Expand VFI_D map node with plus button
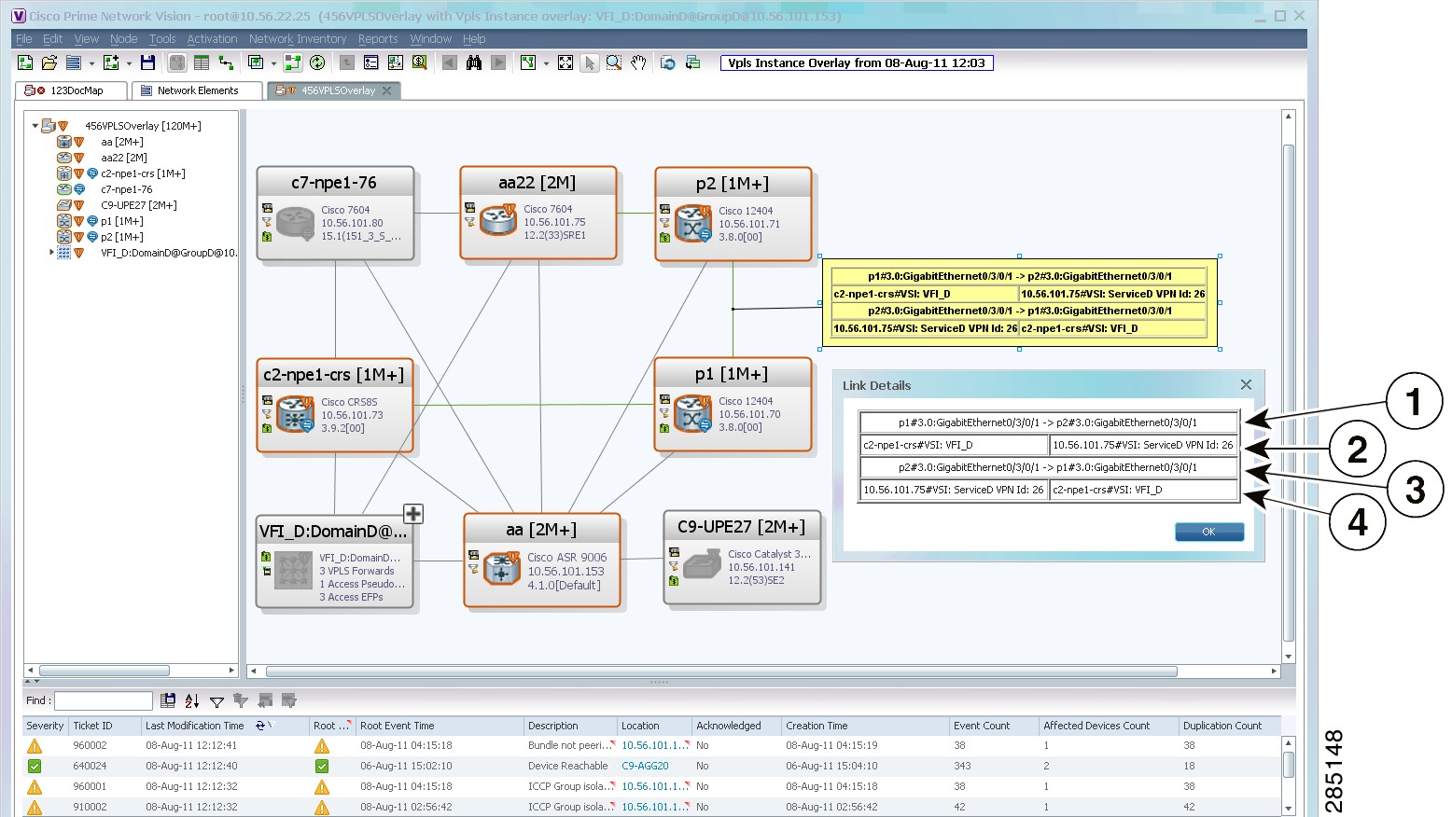The image size is (1452, 817). 413,513
